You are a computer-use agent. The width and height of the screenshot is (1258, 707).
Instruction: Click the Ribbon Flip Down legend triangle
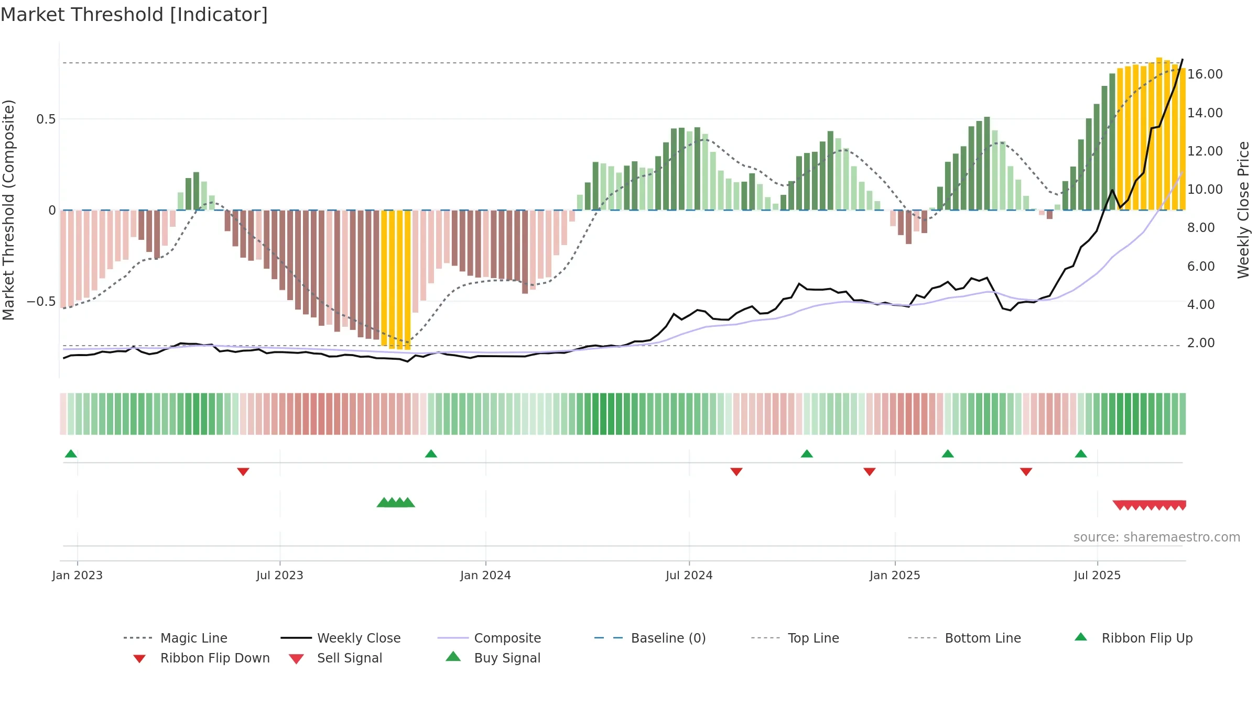[x=139, y=658]
